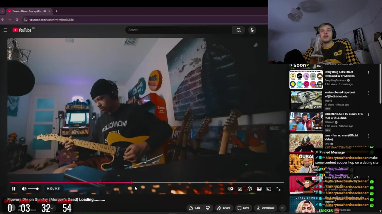The height and width of the screenshot is (214, 382).
Task: Click the youtube.com address bar URL
Action: (x=51, y=20)
